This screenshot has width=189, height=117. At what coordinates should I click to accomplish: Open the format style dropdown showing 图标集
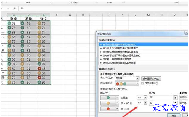coord(127,78)
